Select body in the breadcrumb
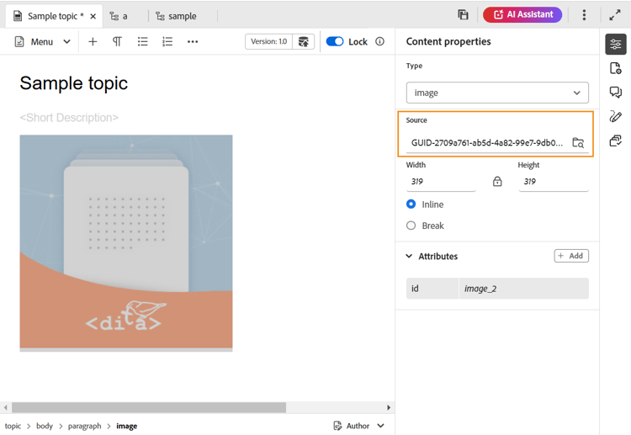This screenshot has height=435, width=631. 45,426
